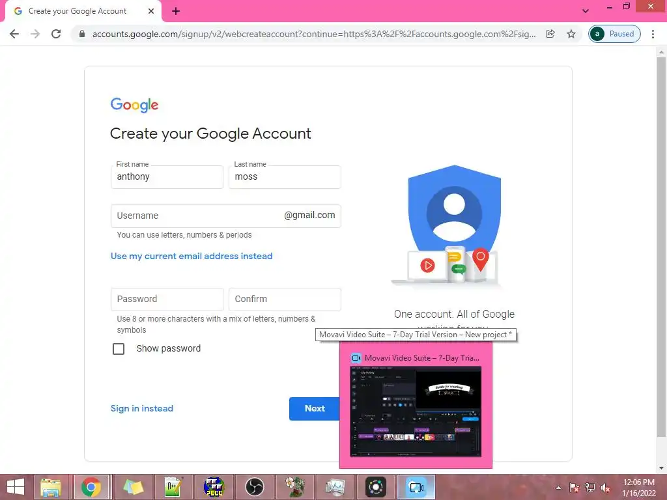Click Use my current email address instead

tap(192, 256)
